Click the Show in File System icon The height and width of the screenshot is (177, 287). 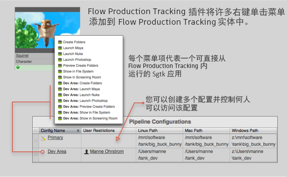click(60, 72)
